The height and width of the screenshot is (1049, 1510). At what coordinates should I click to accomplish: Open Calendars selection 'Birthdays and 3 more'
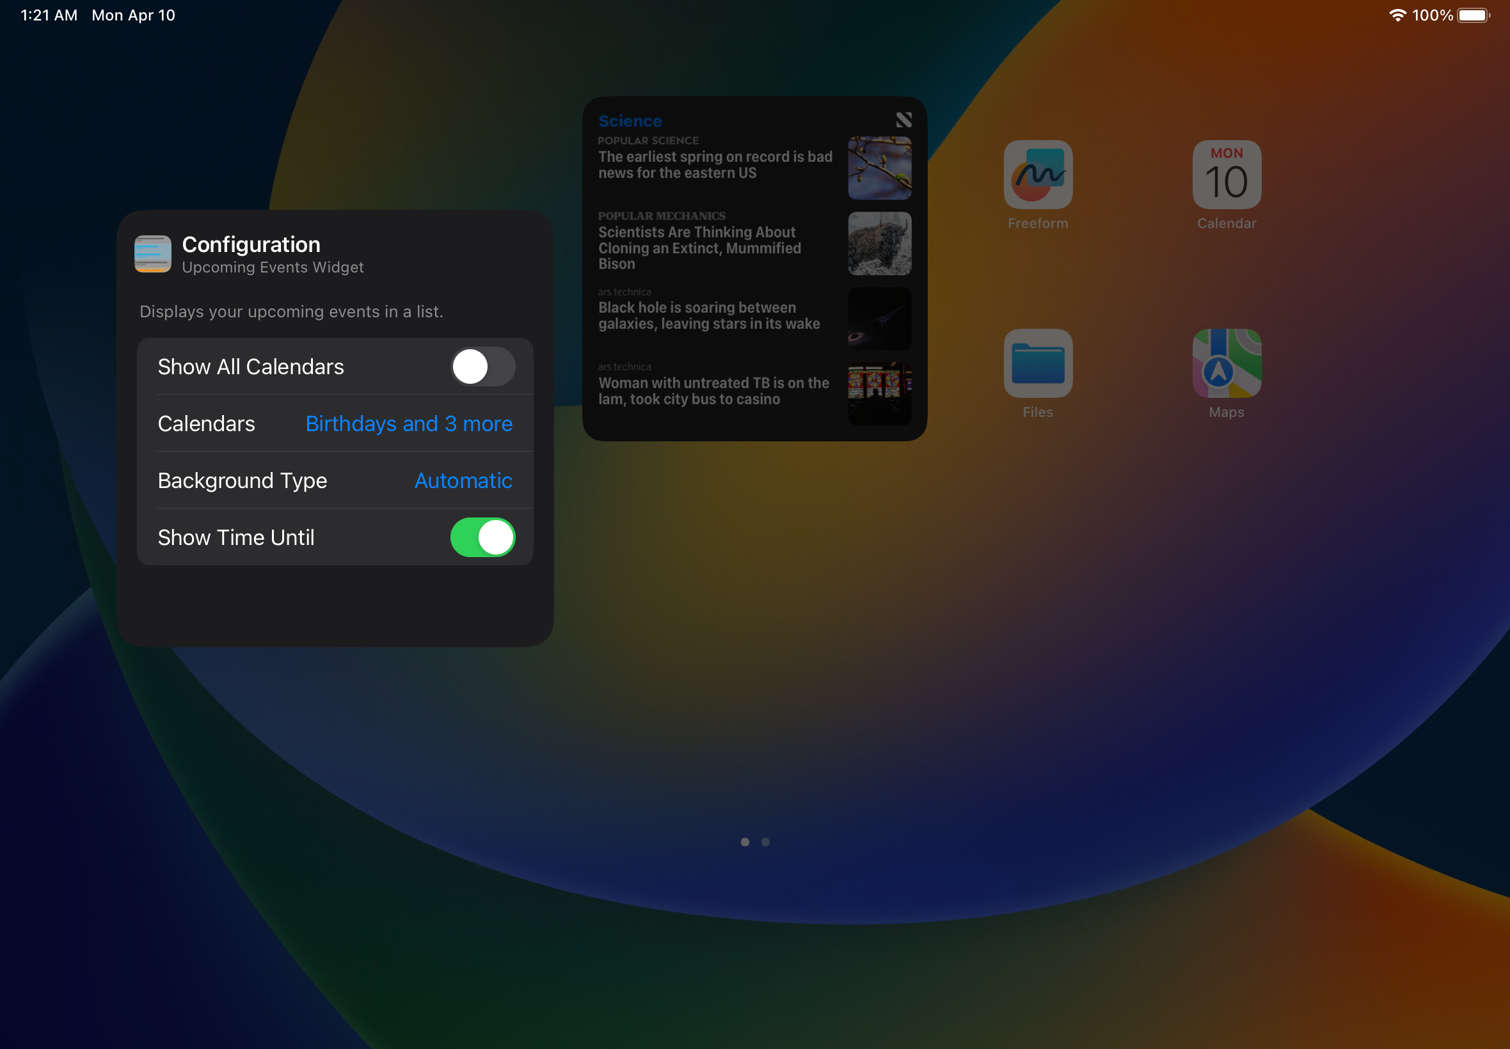[x=408, y=423]
